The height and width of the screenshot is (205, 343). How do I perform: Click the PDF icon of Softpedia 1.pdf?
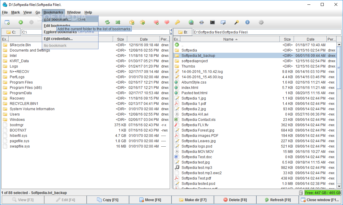coord(177,103)
